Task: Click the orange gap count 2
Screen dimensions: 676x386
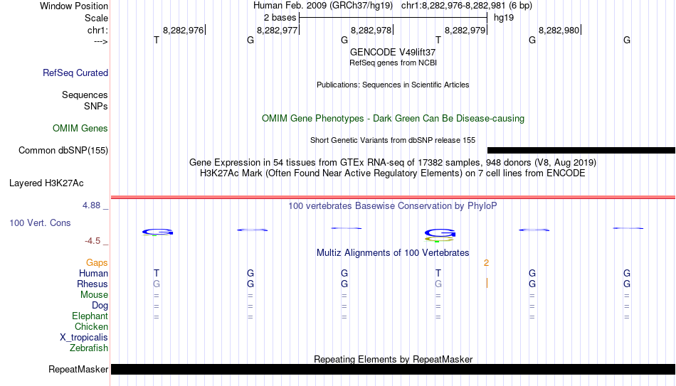Action: coord(486,263)
